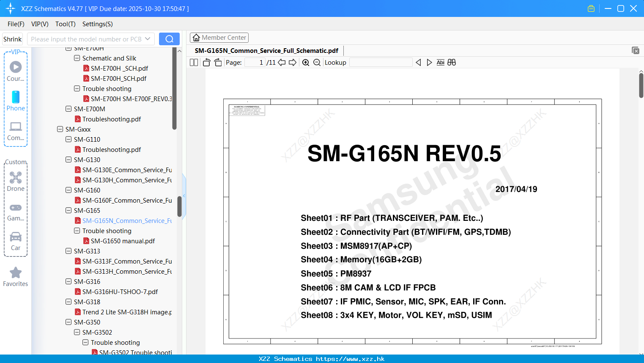Collapse the SM-G313 node
Screen dimensions: 644x363
69,251
